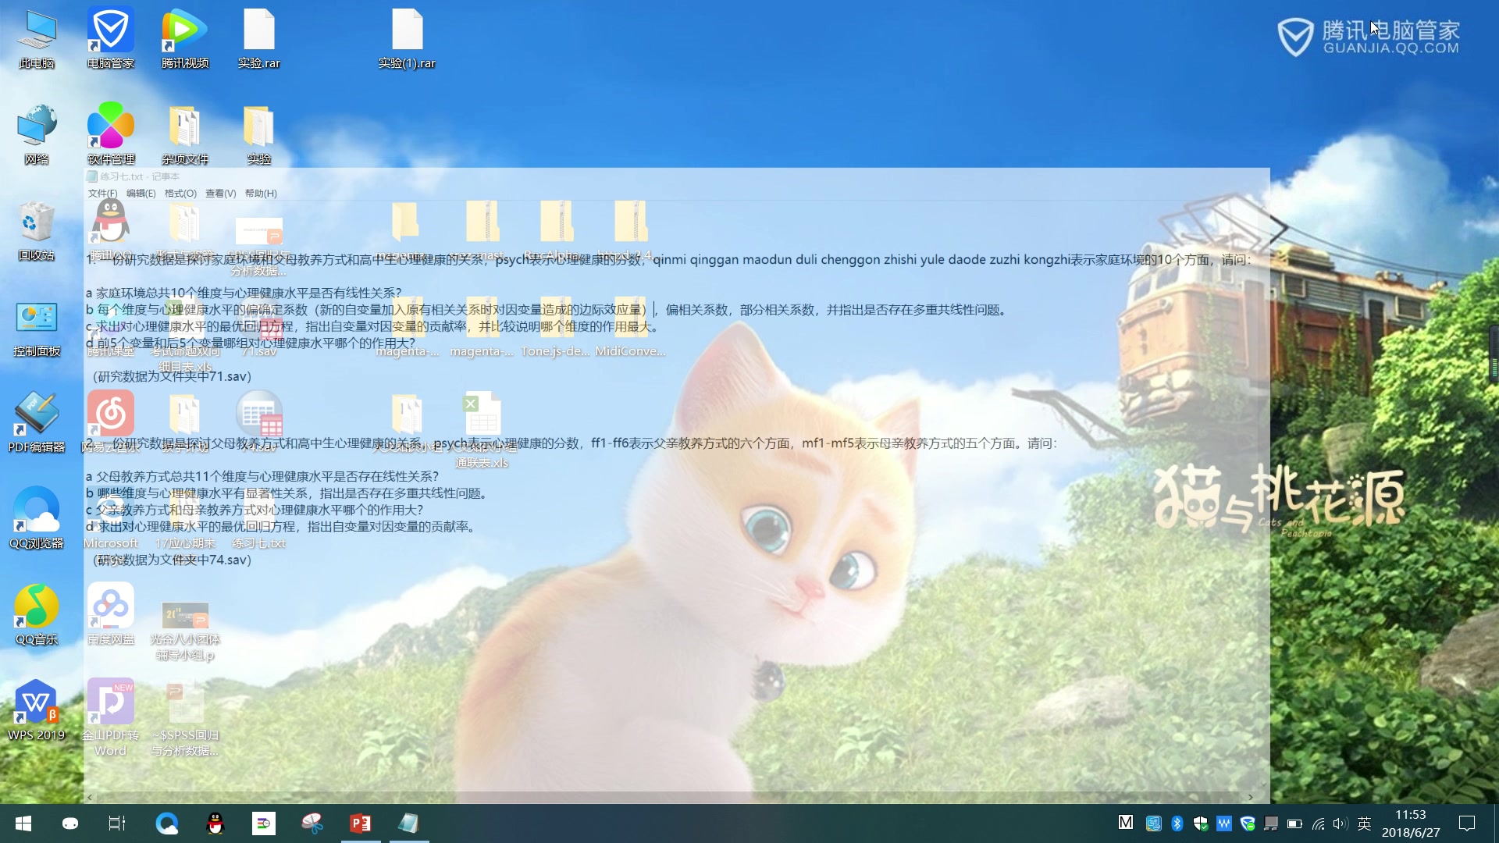Screen dimensions: 1499x843
Task: Open the Action Center notification icon
Action: point(1467,823)
